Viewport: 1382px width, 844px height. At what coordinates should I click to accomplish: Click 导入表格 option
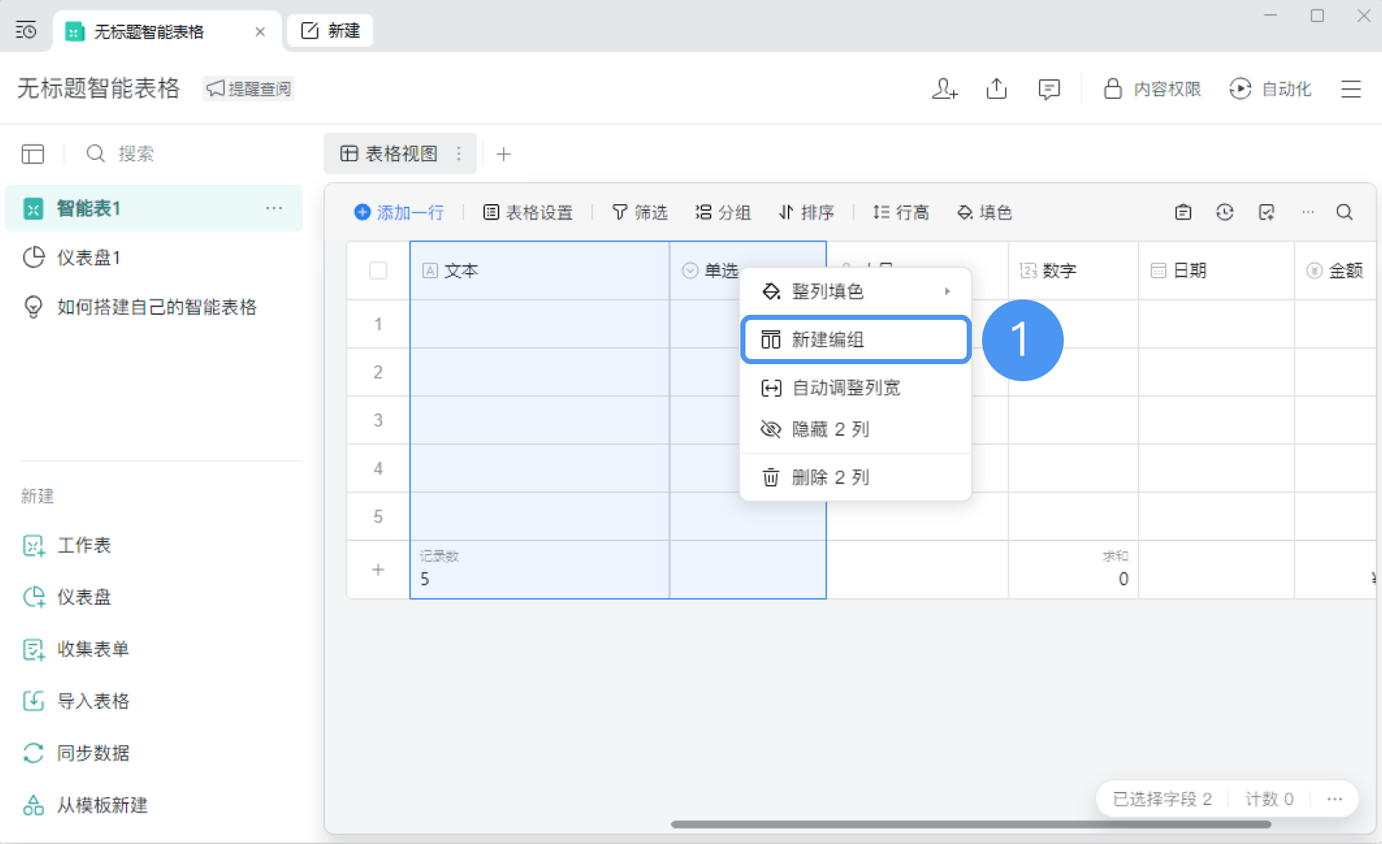[76, 701]
